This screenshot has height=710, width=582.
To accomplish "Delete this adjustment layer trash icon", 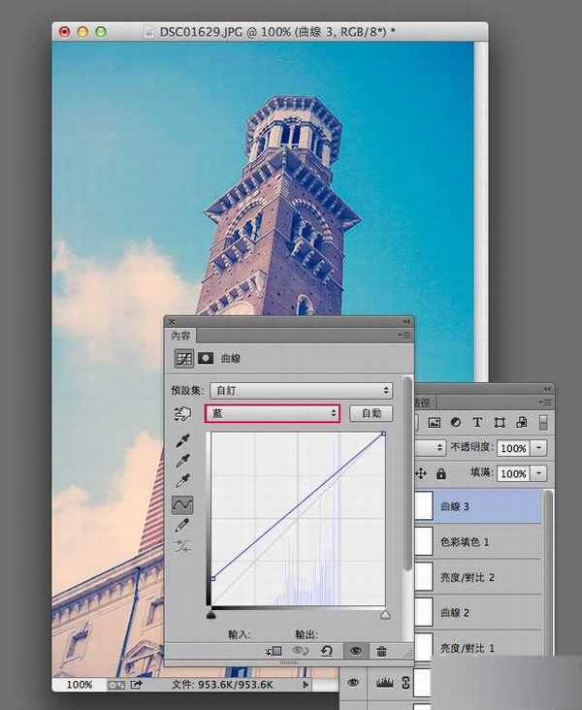I will click(381, 651).
